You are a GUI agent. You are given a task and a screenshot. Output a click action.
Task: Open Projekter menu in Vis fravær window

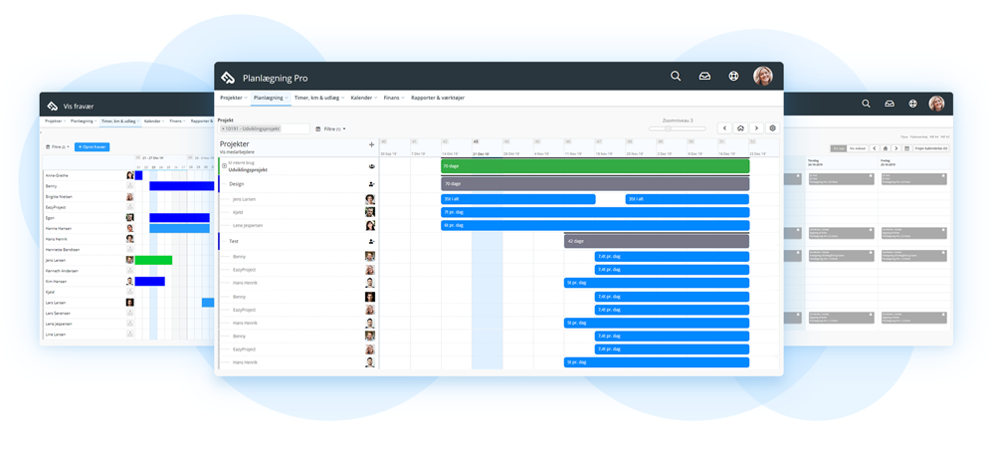click(55, 120)
